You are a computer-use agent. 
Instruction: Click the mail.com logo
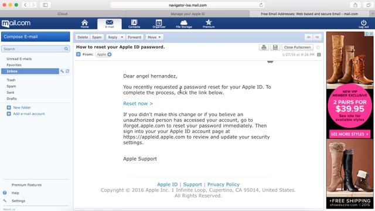16,23
